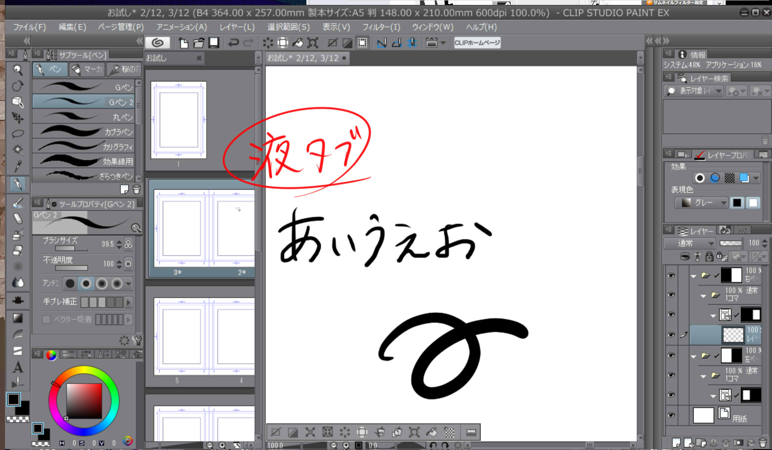This screenshot has width=772, height=450.
Task: Click the New document icon
Action: [x=183, y=43]
